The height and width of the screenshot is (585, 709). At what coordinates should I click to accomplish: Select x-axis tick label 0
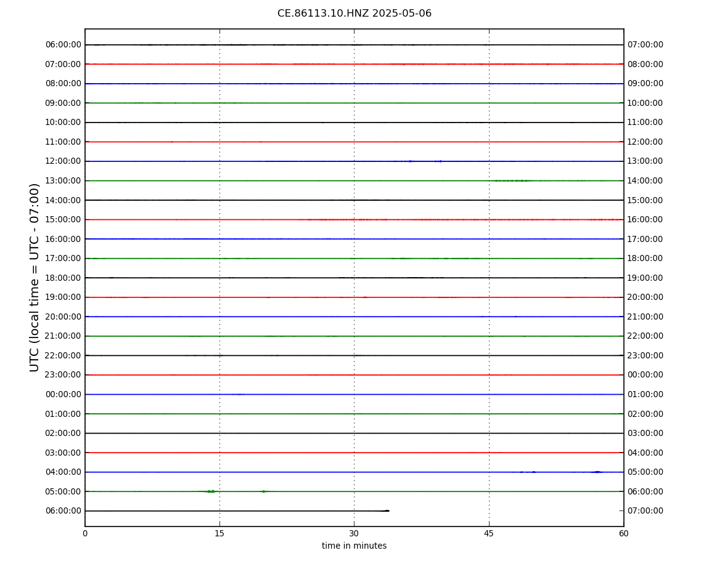[85, 533]
